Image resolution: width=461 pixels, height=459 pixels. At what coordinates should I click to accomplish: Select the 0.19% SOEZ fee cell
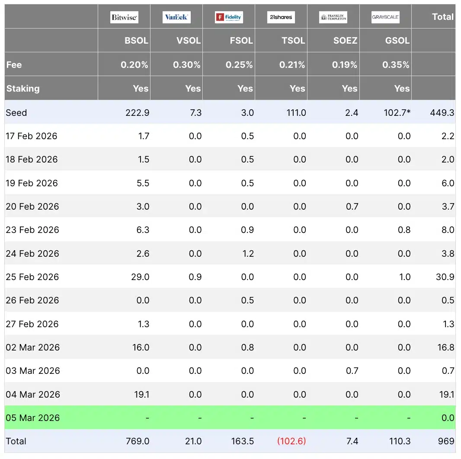click(344, 65)
